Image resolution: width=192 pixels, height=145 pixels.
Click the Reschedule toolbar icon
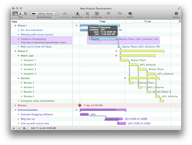click(x=120, y=14)
